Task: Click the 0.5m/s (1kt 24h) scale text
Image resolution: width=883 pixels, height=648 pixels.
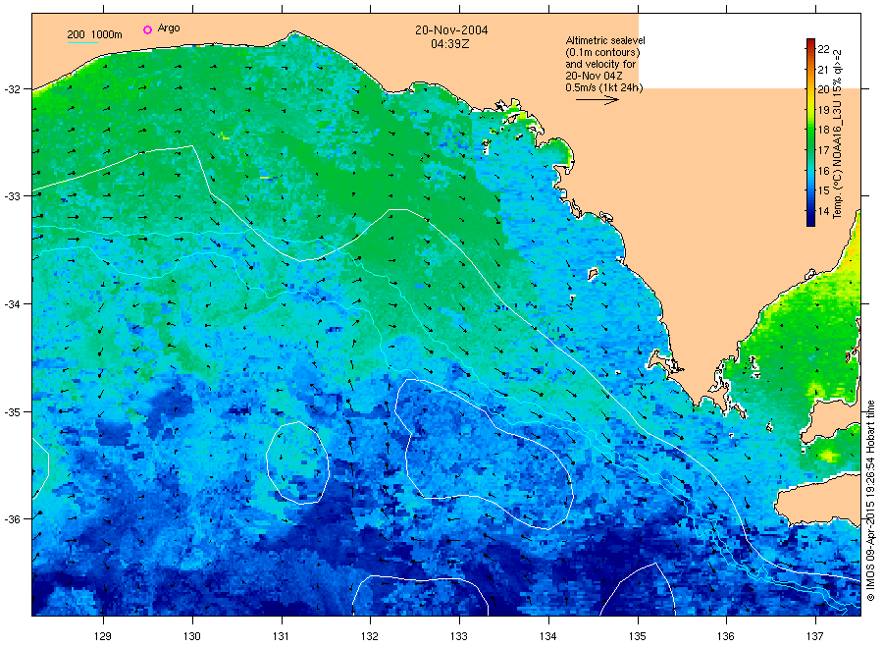Action: pos(604,88)
